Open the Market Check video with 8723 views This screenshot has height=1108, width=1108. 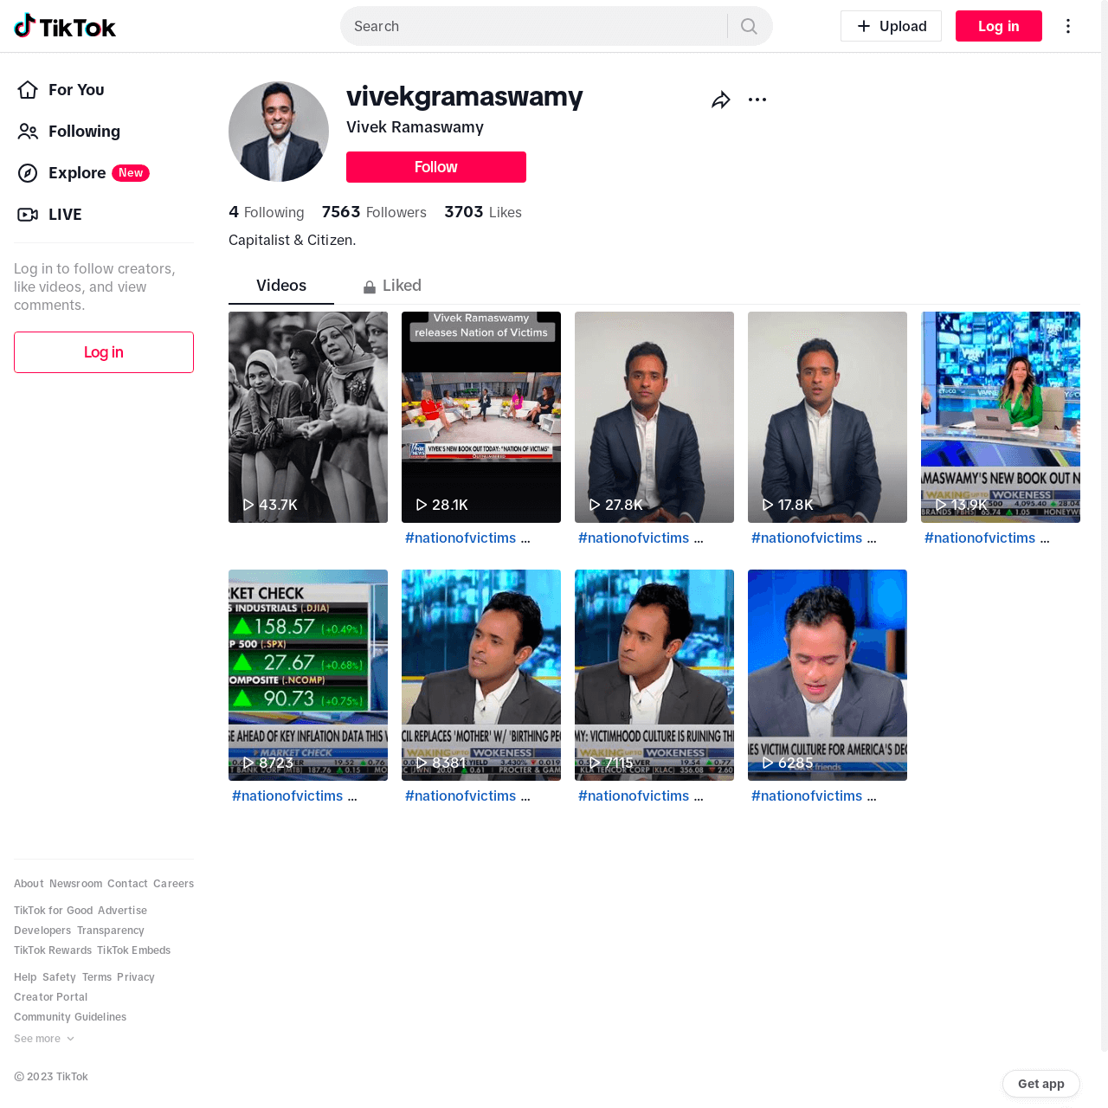308,675
